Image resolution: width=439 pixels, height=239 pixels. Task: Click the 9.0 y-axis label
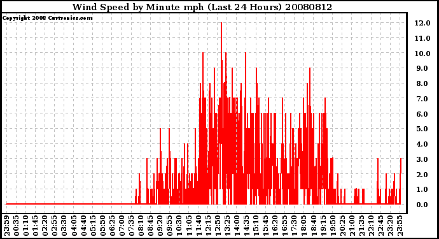[422, 68]
